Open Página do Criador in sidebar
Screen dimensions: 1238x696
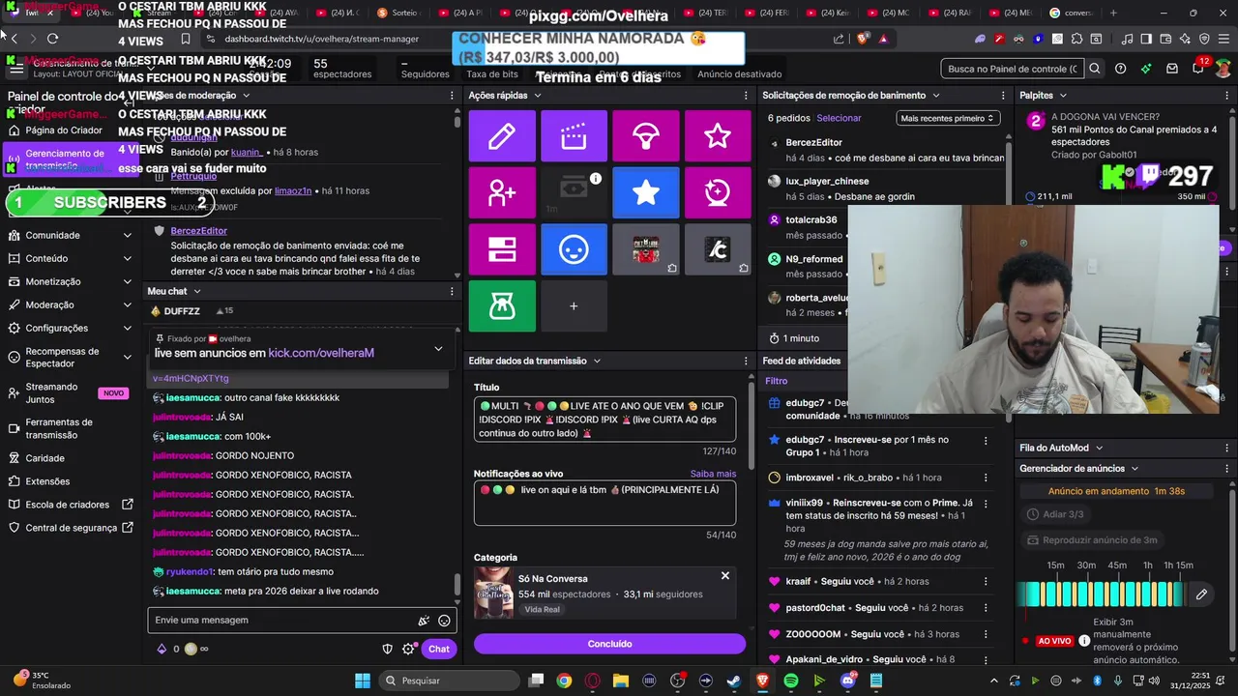click(x=64, y=130)
